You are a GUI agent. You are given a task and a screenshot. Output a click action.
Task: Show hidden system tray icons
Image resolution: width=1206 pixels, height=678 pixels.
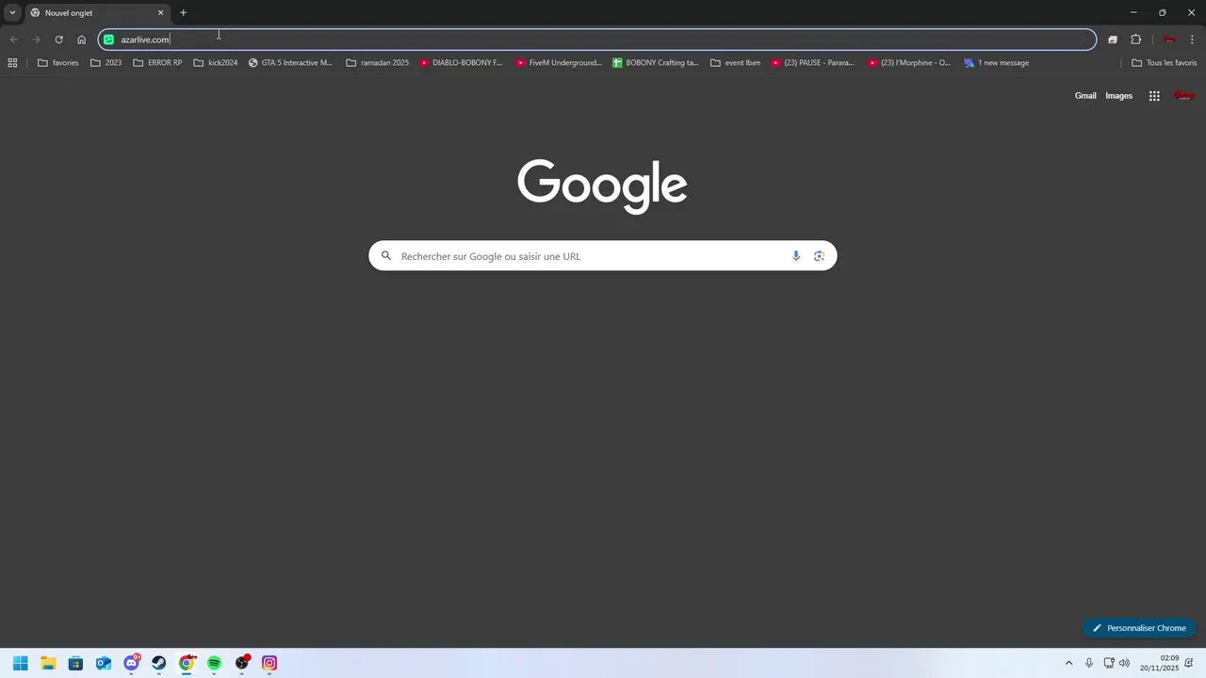coord(1068,663)
